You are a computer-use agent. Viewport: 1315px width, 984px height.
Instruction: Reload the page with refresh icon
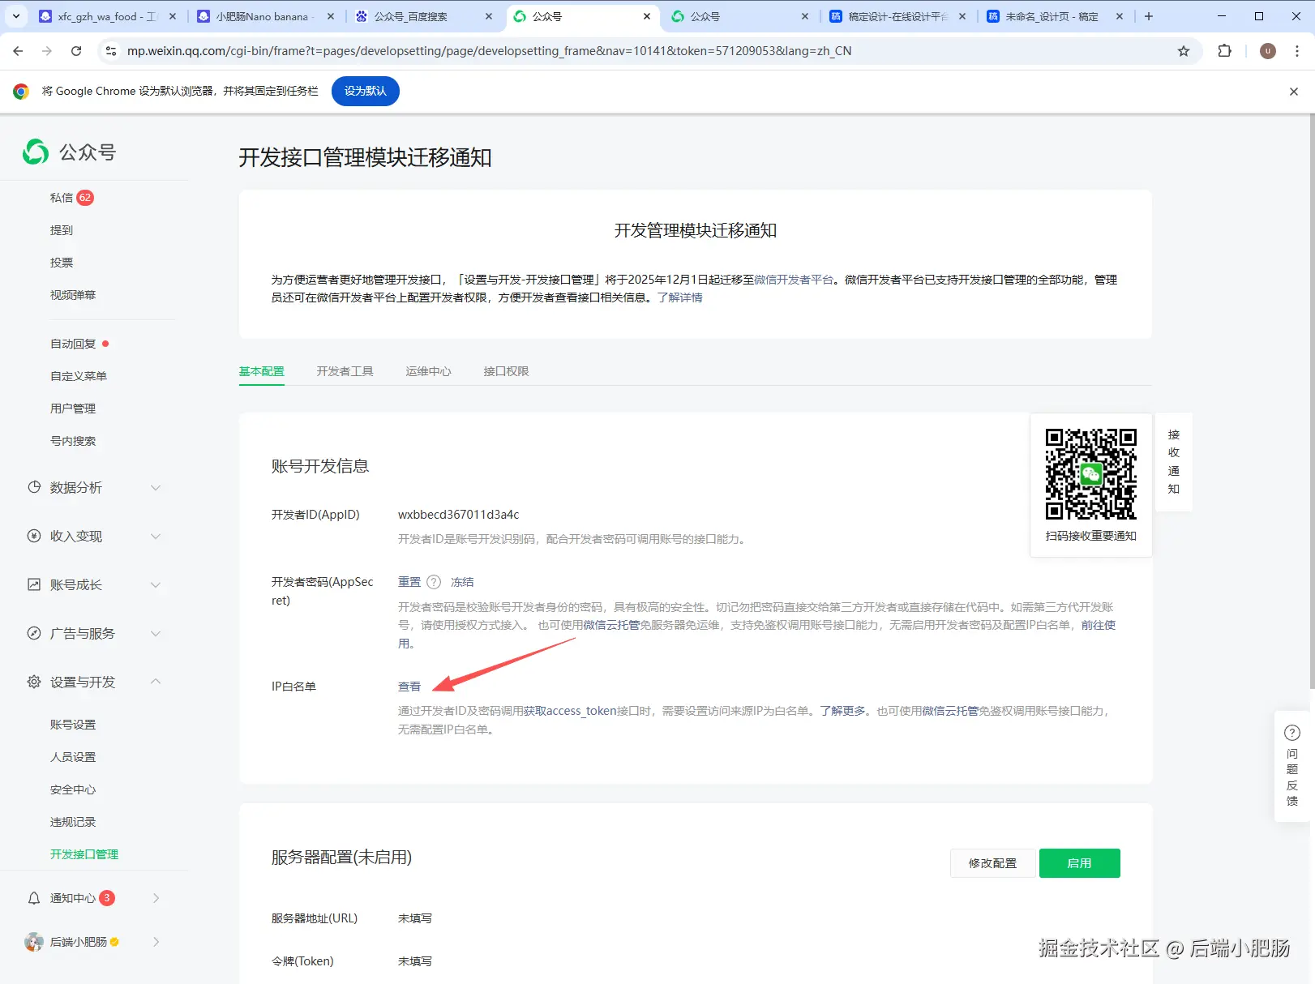(x=76, y=50)
